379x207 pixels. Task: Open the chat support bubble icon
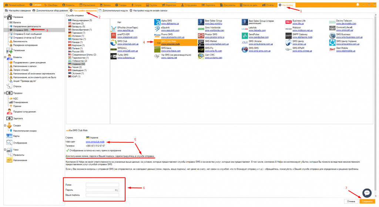(x=367, y=193)
